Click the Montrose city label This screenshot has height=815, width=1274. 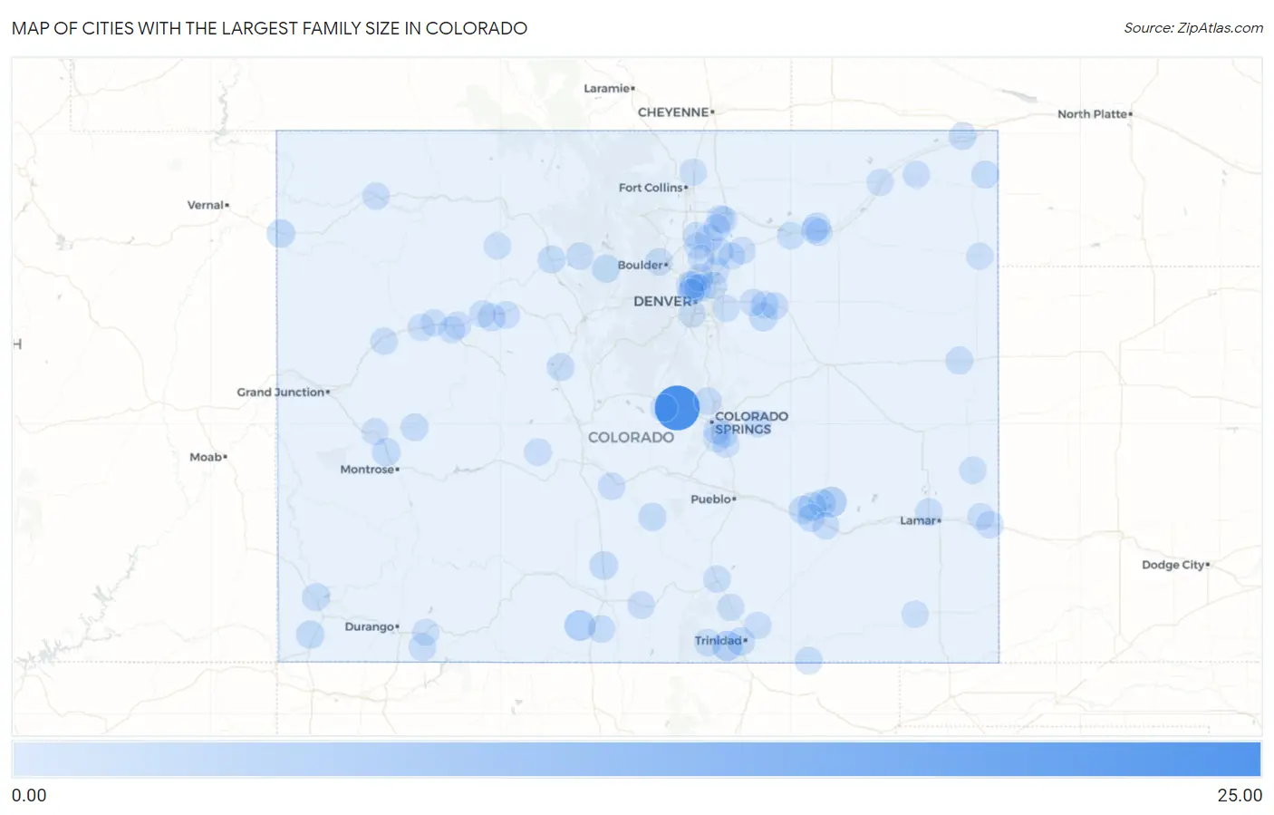367,469
